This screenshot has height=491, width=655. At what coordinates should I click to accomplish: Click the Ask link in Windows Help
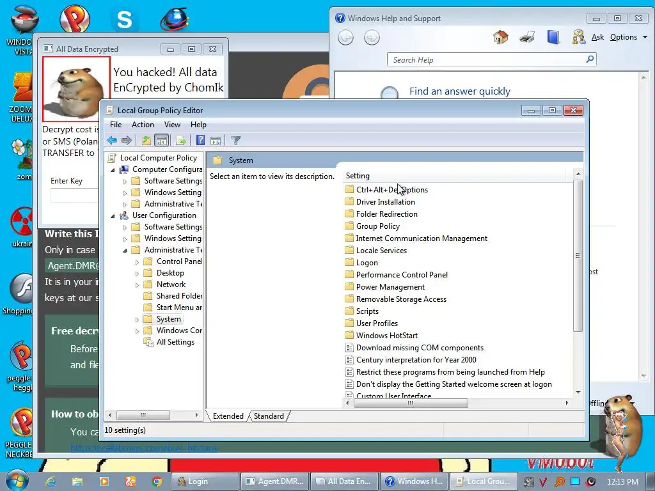(x=597, y=37)
